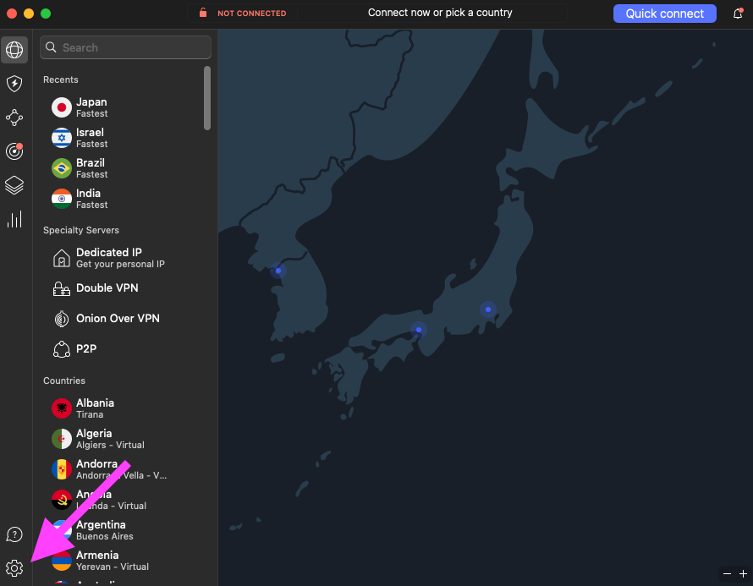
Task: Click the server list scrollbar
Action: tap(207, 98)
